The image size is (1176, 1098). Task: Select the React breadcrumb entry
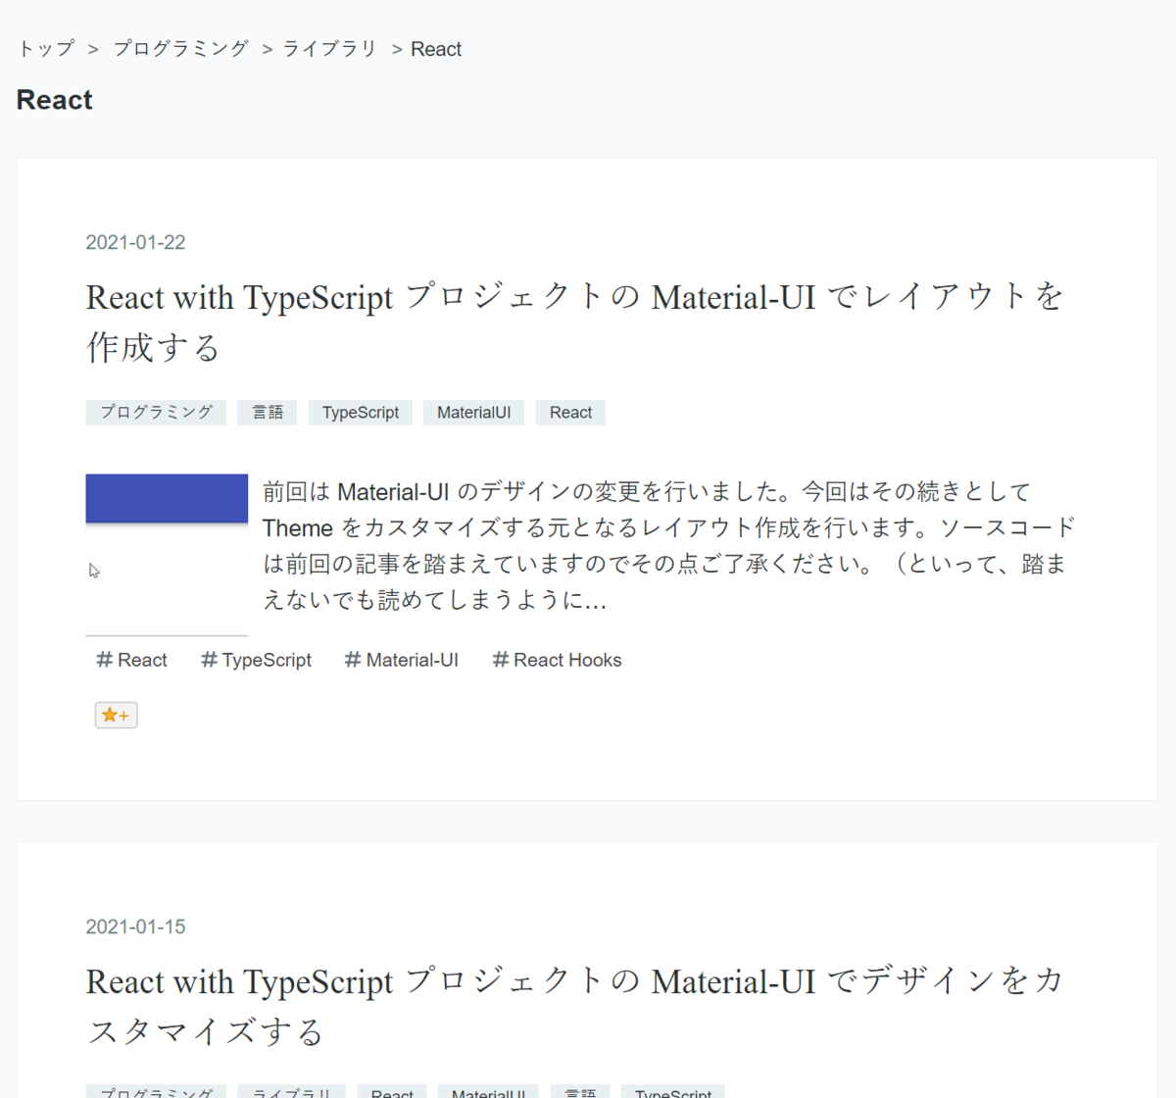pos(436,48)
